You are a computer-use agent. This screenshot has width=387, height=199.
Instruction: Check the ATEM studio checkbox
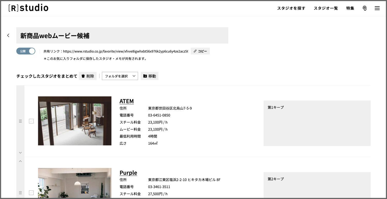coord(31,121)
